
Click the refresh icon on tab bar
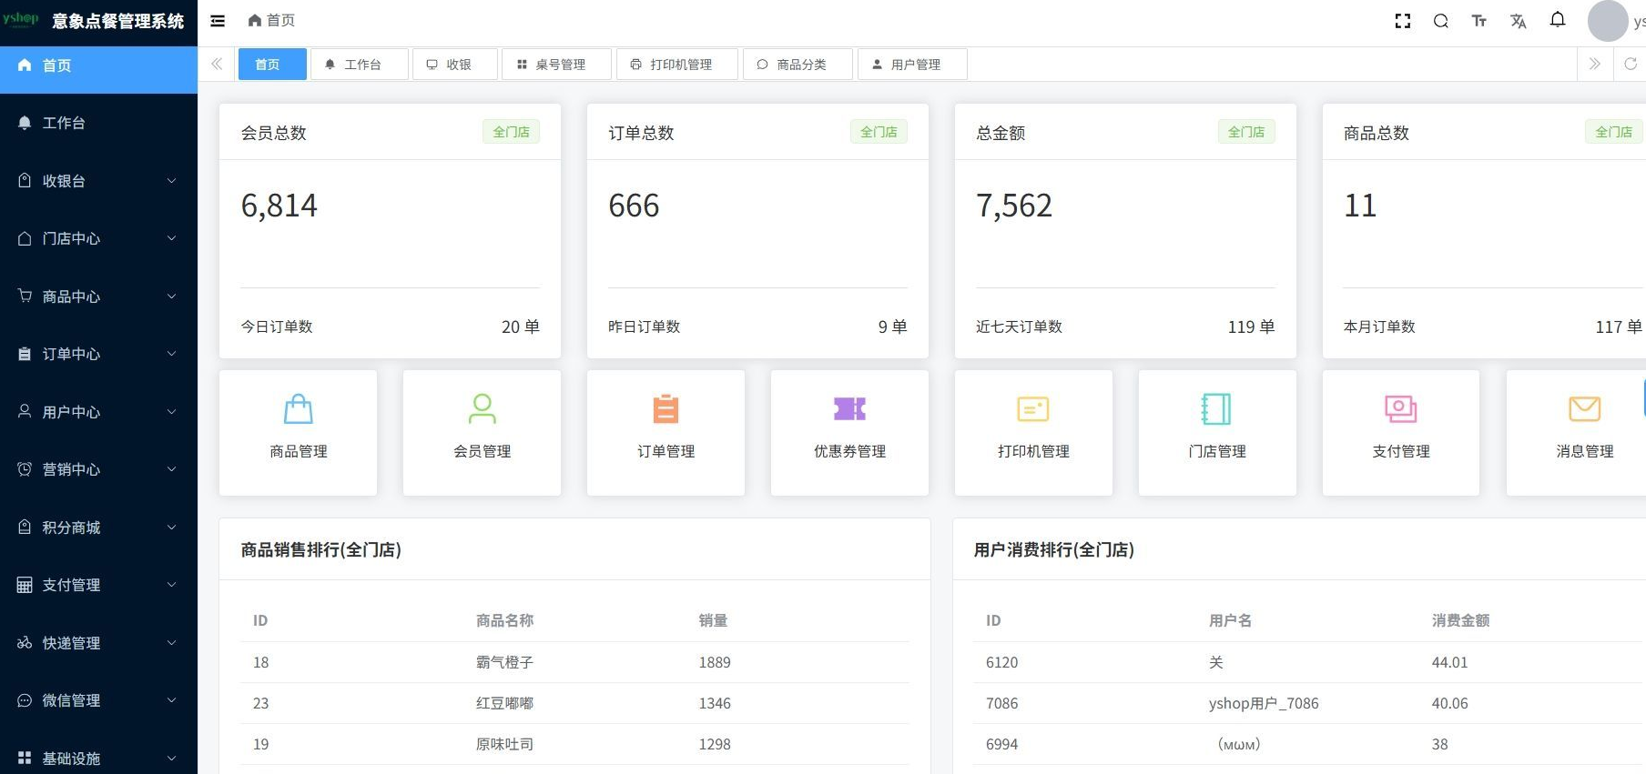(1630, 64)
